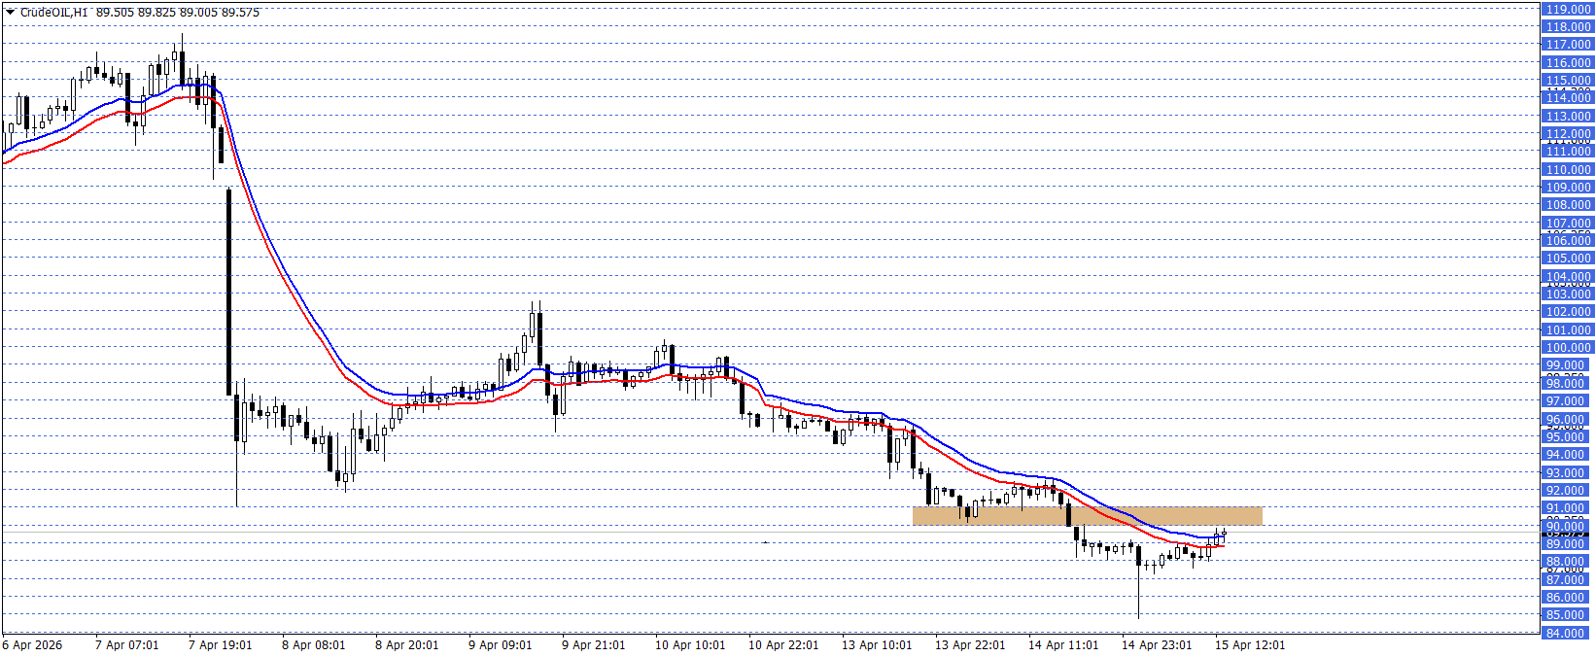Click the 7 Apr 19:01 time label
Screen dimensions: 1595x657
220,645
